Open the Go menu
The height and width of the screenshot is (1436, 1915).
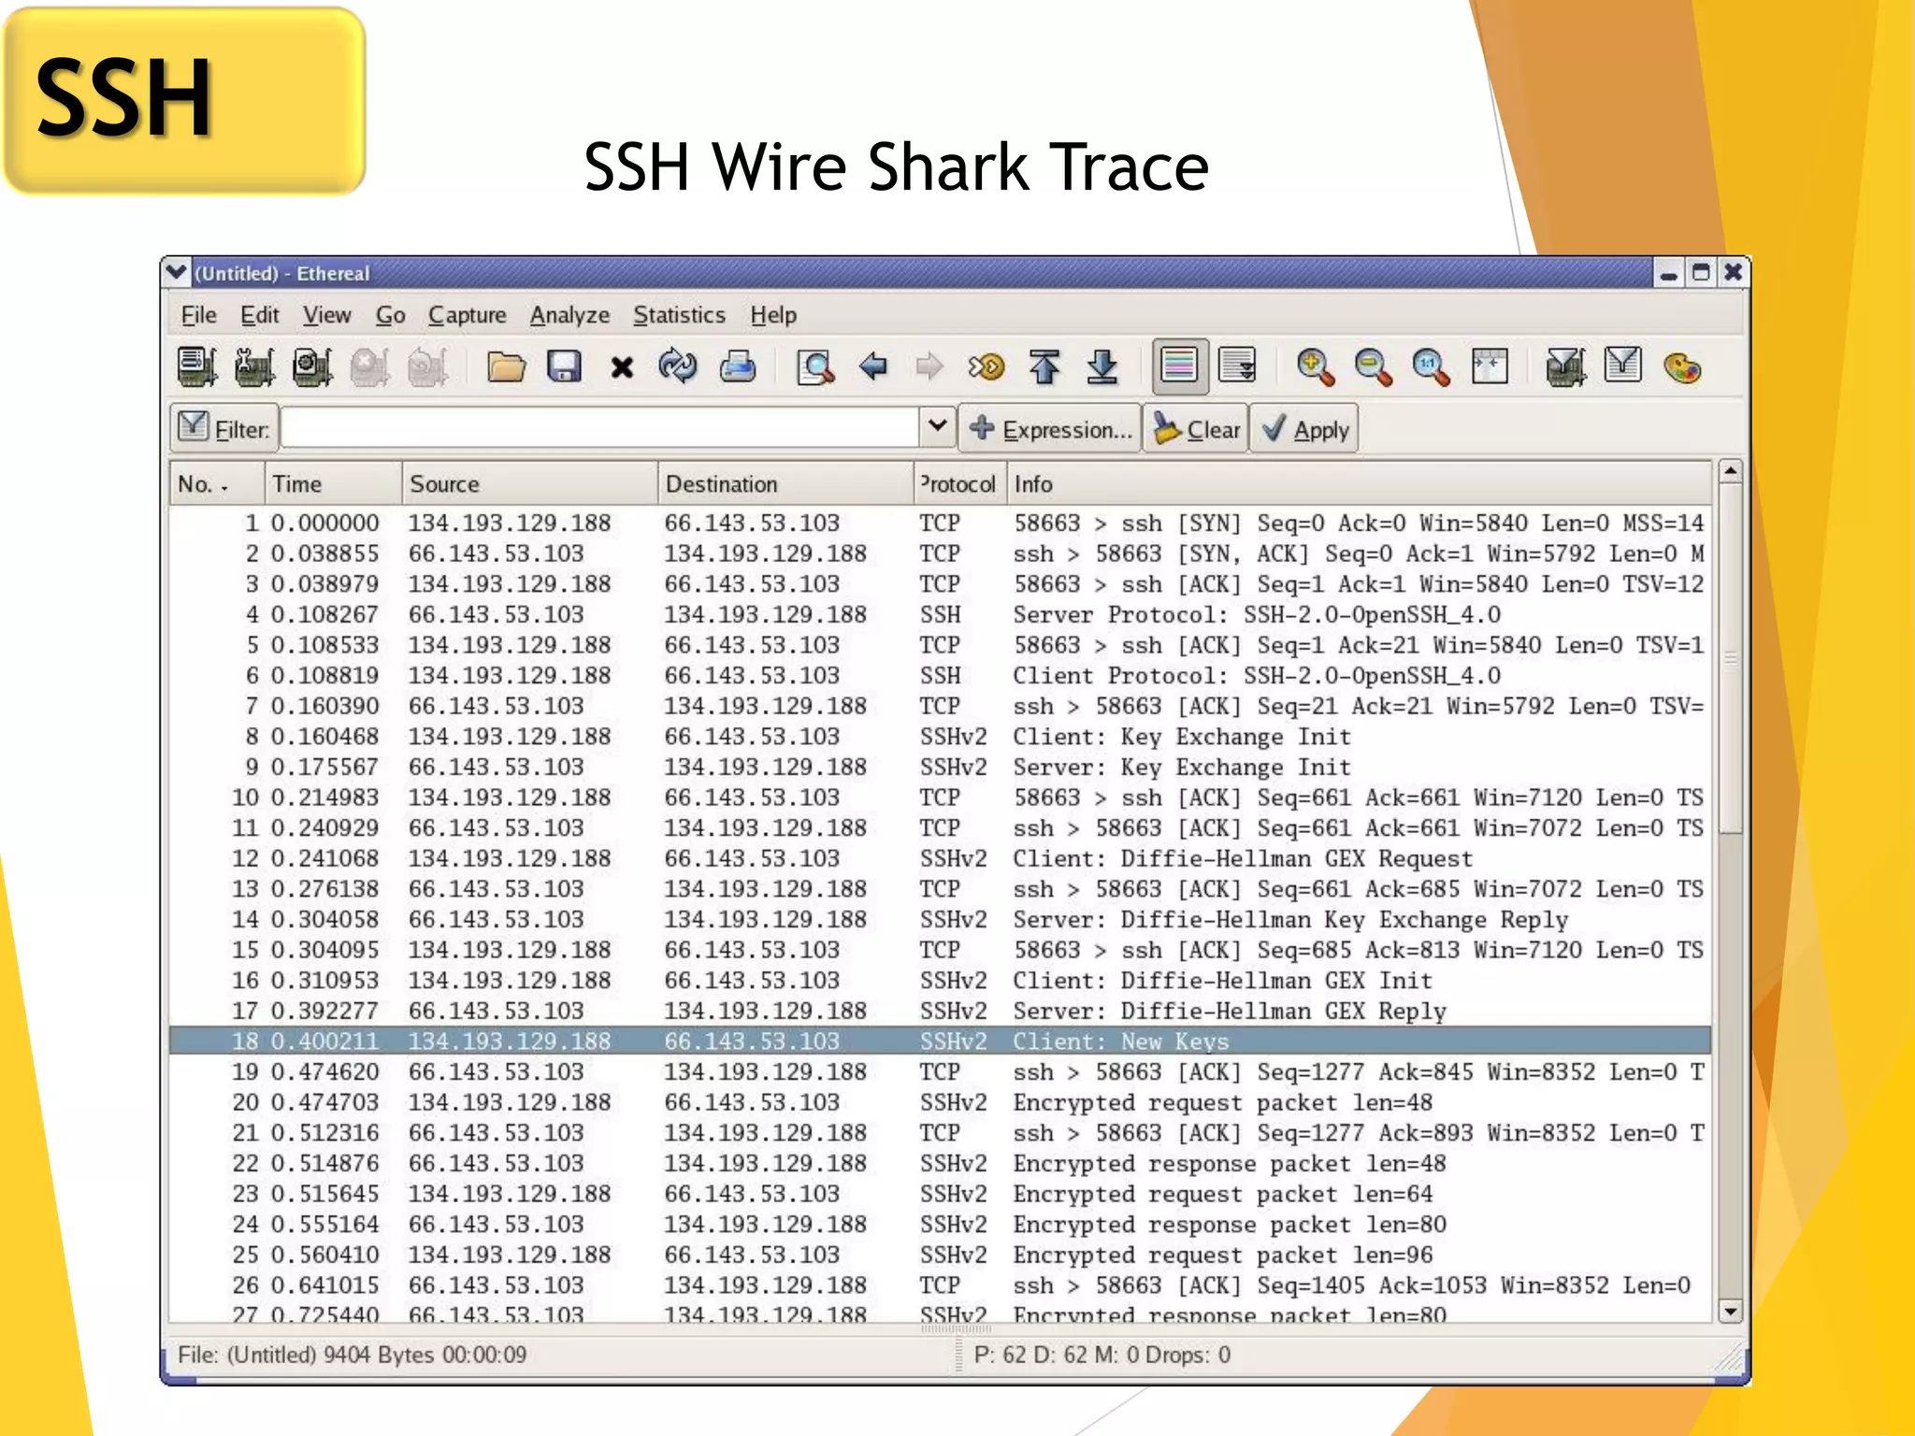pos(390,315)
